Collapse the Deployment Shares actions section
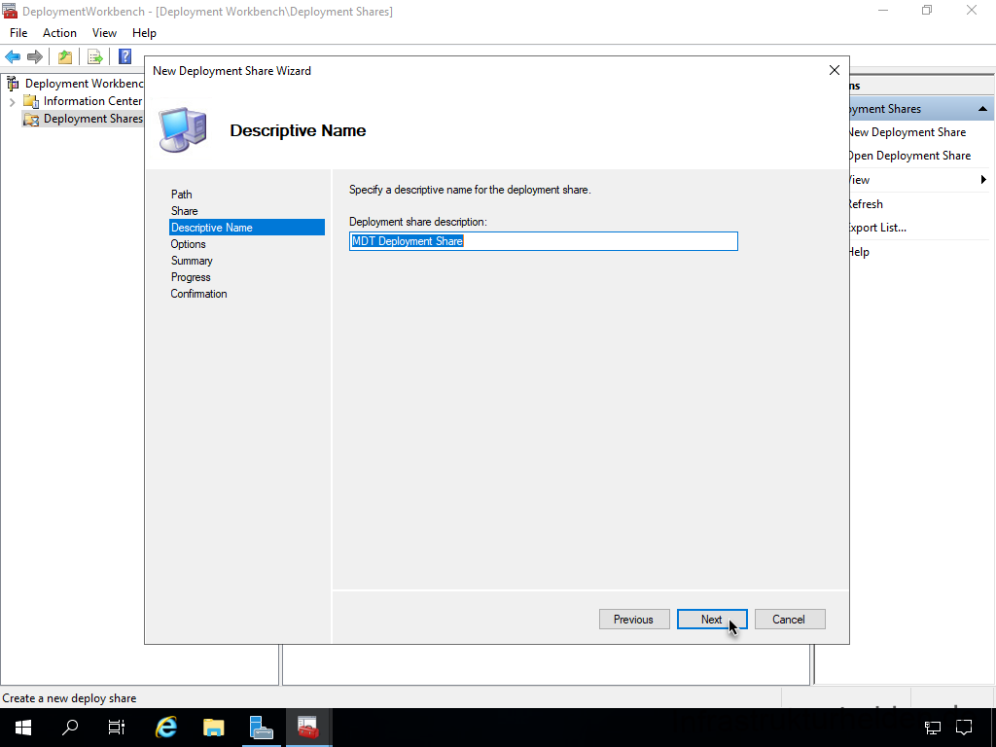 click(982, 109)
